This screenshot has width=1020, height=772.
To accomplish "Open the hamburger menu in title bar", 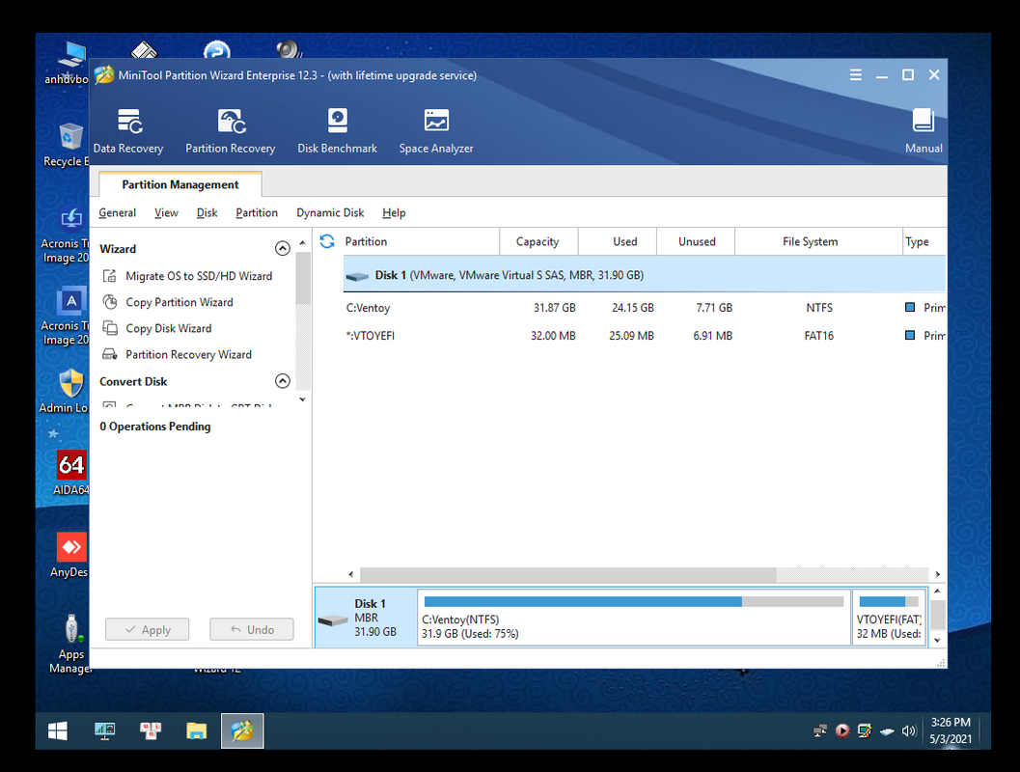I will (855, 75).
